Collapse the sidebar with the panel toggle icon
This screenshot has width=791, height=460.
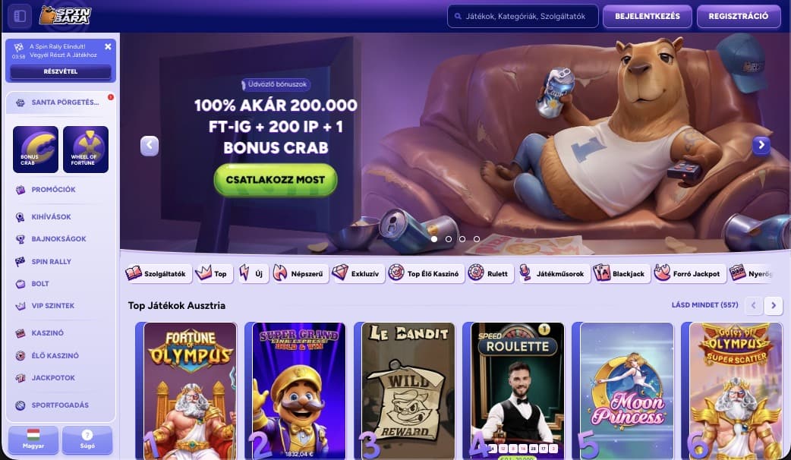pyautogui.click(x=20, y=16)
